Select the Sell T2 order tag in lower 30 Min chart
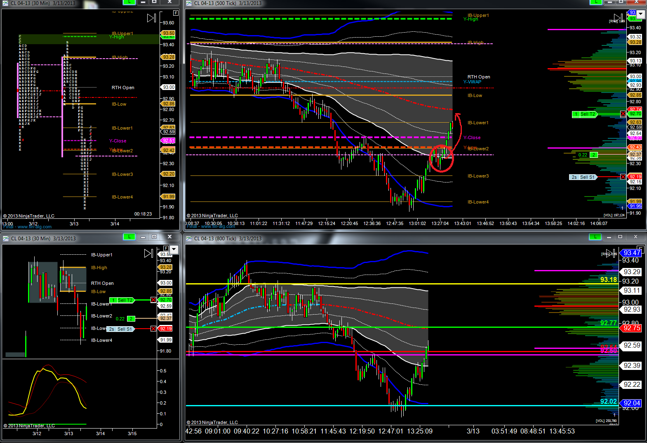Image resolution: width=647 pixels, height=443 pixels. click(122, 300)
